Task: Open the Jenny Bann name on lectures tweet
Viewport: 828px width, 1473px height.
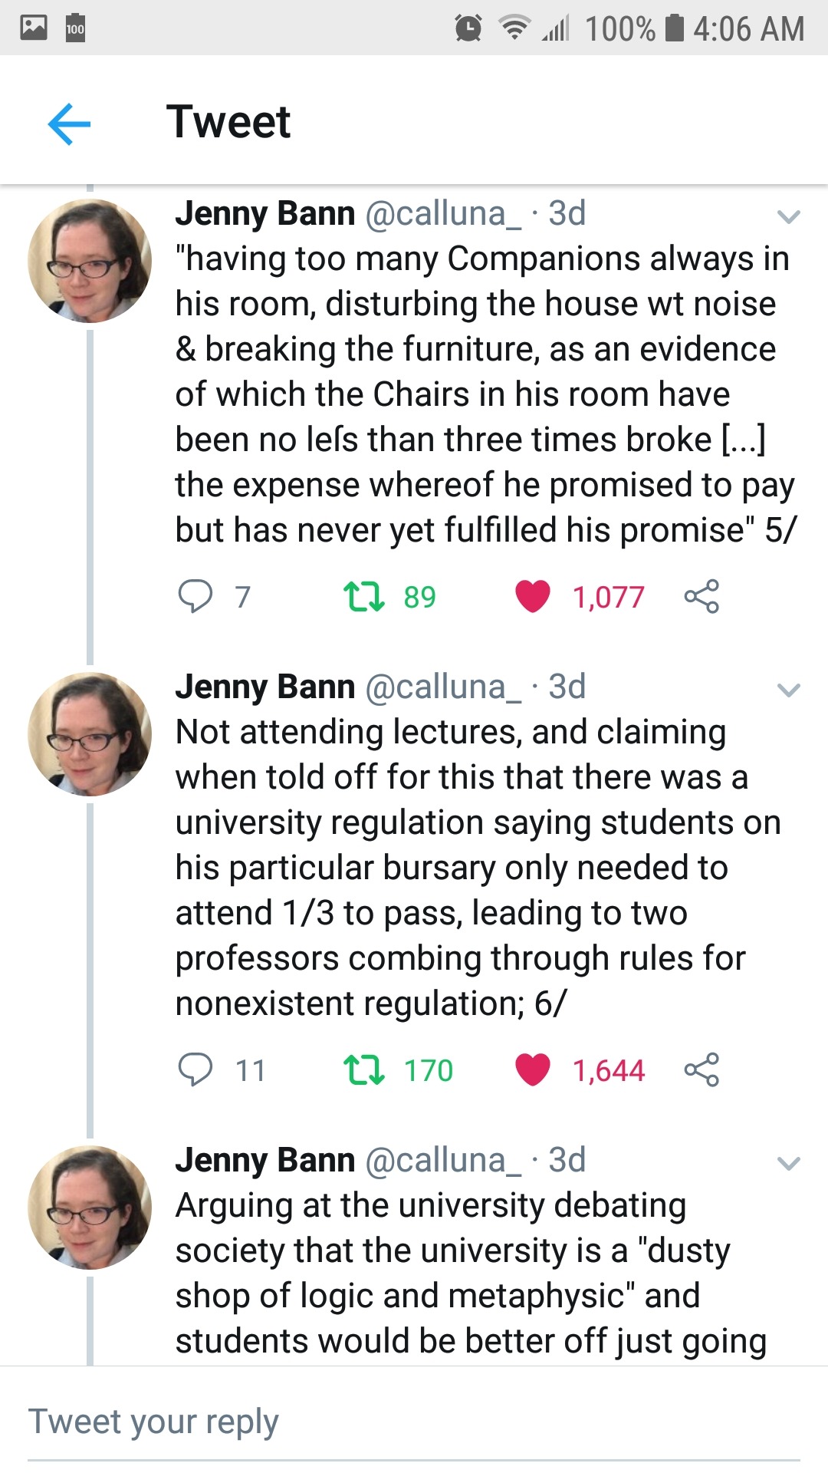Action: (265, 687)
